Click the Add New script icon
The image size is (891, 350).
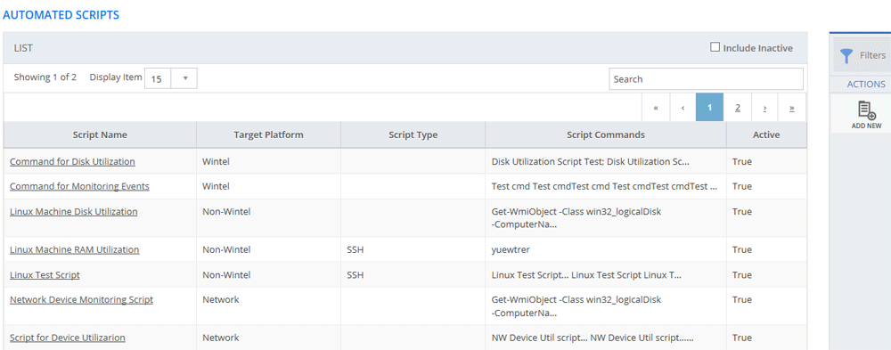pos(866,110)
